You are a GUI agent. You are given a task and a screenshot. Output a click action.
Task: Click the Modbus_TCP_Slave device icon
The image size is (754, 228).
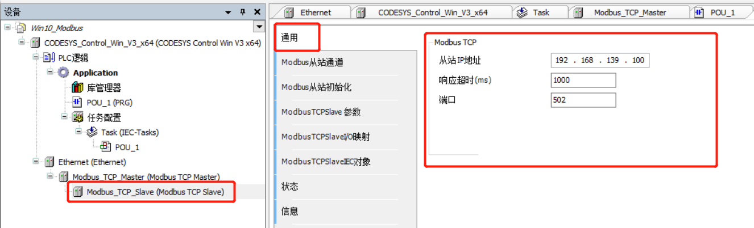pos(78,192)
